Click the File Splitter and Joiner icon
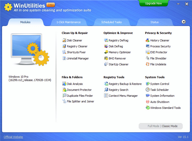The width and height of the screenshot is (192, 141). [x=64, y=101]
